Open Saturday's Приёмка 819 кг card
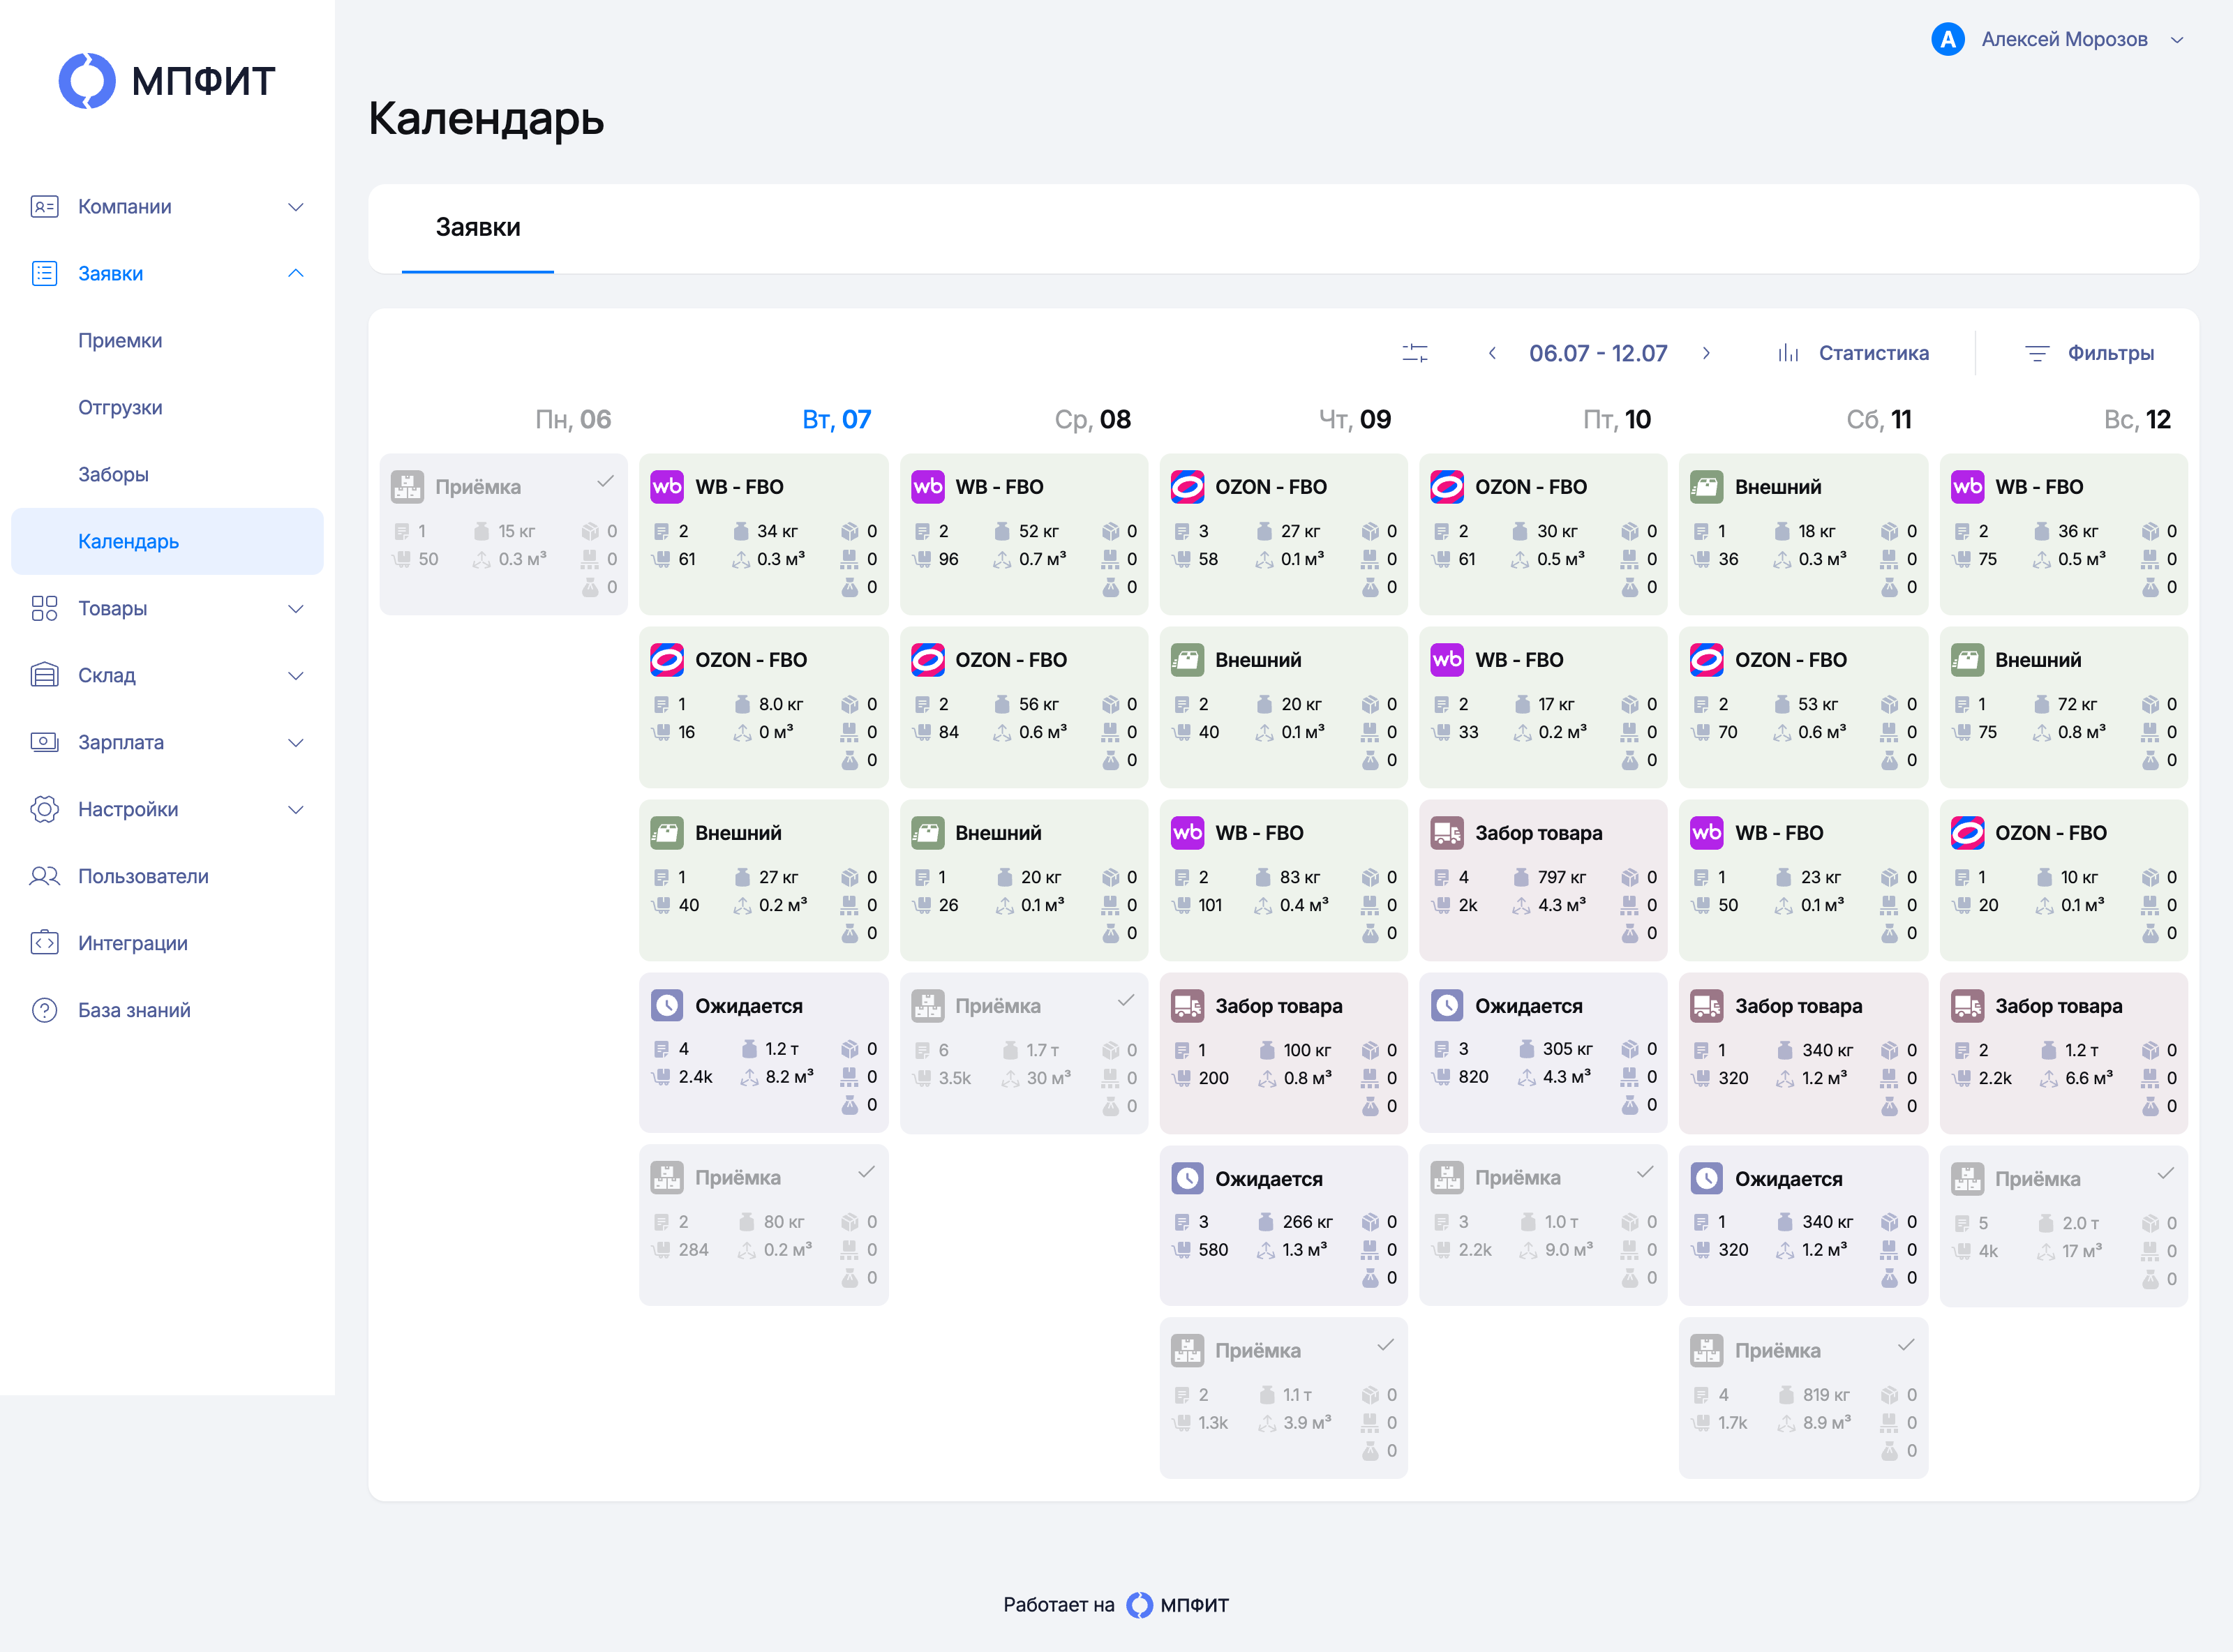The image size is (2233, 1652). pos(1803,1398)
